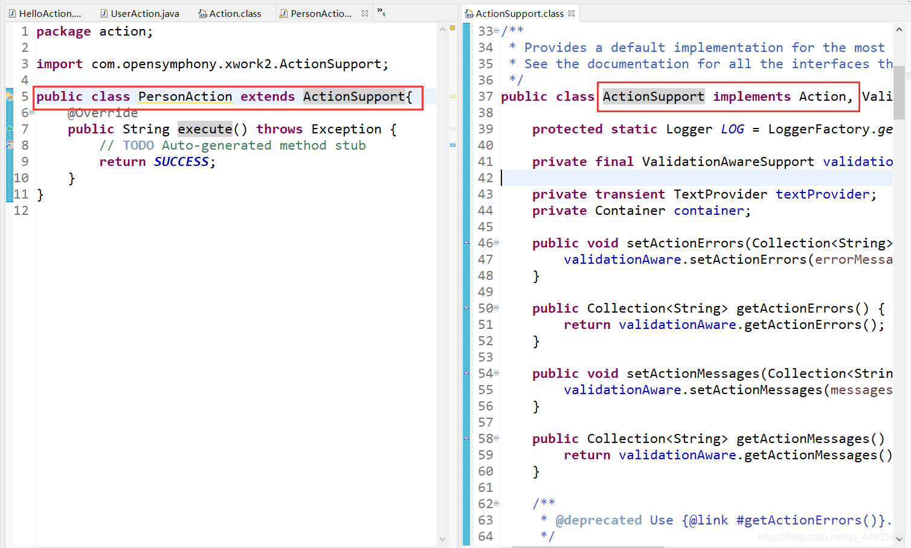The height and width of the screenshot is (548, 911).
Task: Collapse the deprecated comment at line 62
Action: [x=497, y=503]
